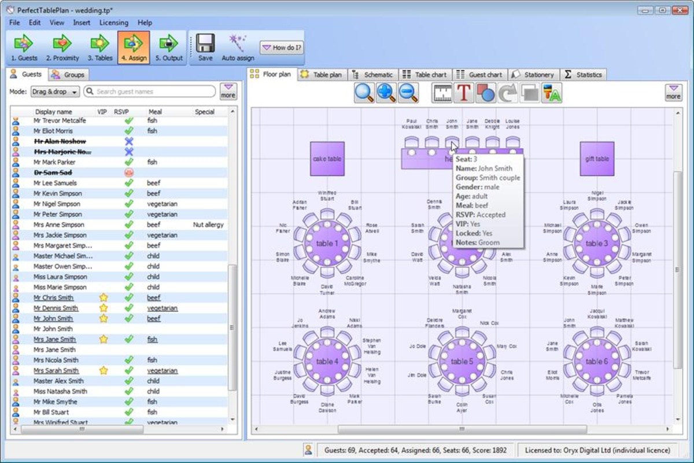Insert a shape using the shapes icon

pos(485,93)
